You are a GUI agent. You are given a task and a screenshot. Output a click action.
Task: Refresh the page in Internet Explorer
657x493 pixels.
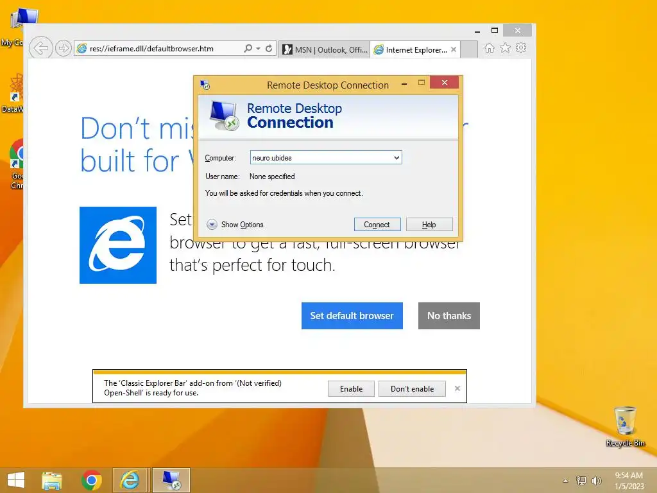click(x=269, y=48)
